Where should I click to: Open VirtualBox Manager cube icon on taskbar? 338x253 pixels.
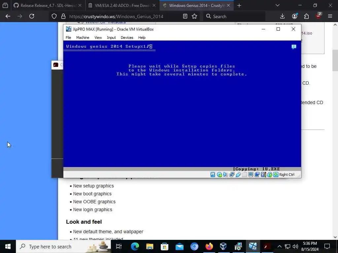[x=223, y=246]
